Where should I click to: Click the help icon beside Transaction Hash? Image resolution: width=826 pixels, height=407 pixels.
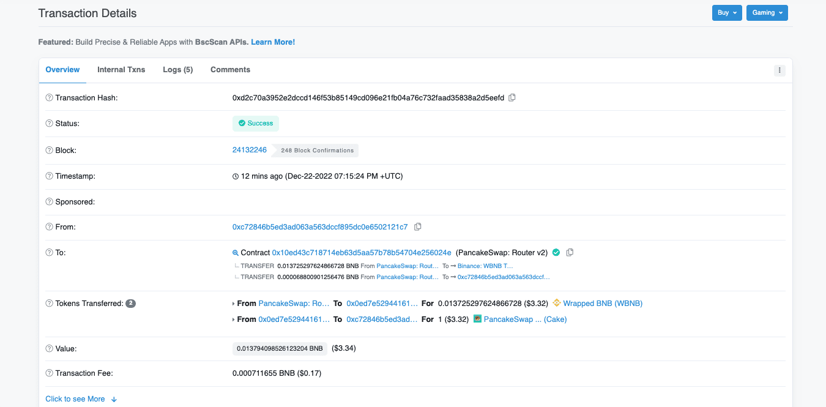point(50,98)
